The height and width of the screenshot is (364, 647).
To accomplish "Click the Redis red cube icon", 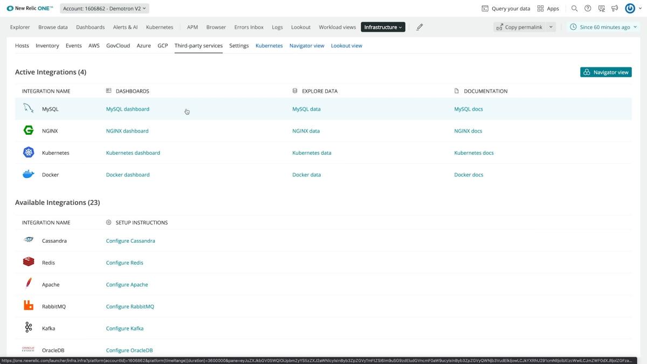I will (x=29, y=262).
